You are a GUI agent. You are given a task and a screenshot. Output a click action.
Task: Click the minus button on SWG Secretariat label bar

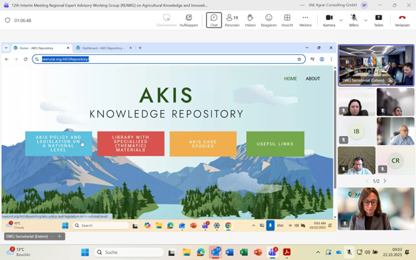[x=52, y=237]
